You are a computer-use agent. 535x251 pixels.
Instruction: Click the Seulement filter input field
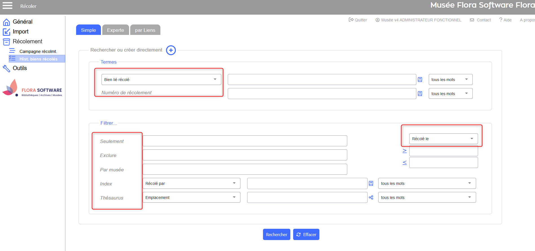[245, 141]
